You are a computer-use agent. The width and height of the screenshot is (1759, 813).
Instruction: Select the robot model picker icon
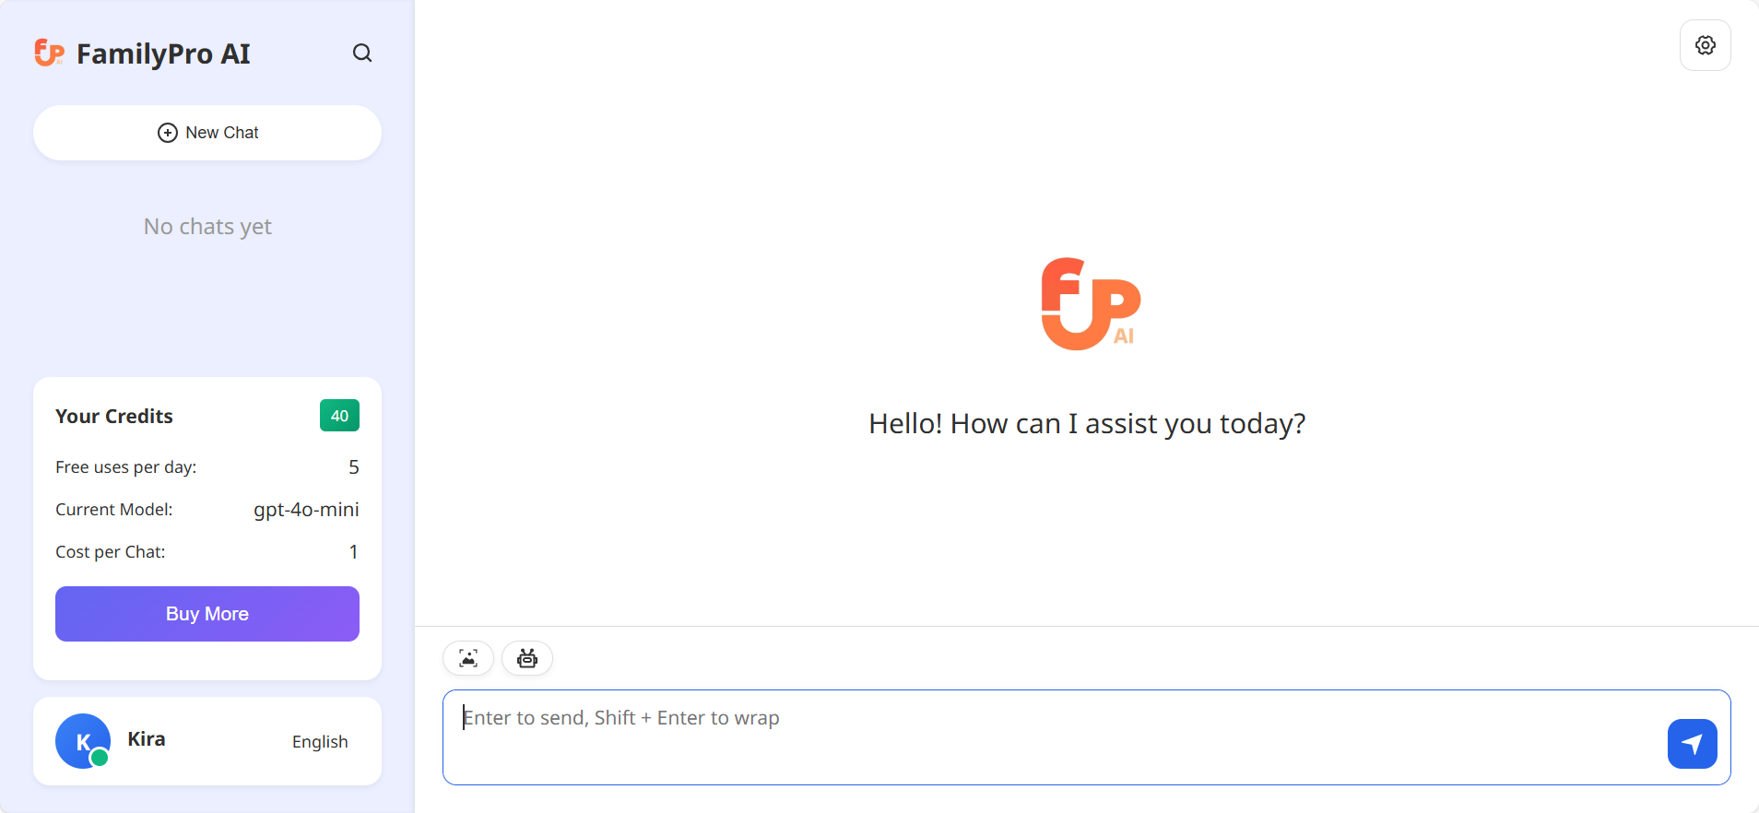[526, 658]
